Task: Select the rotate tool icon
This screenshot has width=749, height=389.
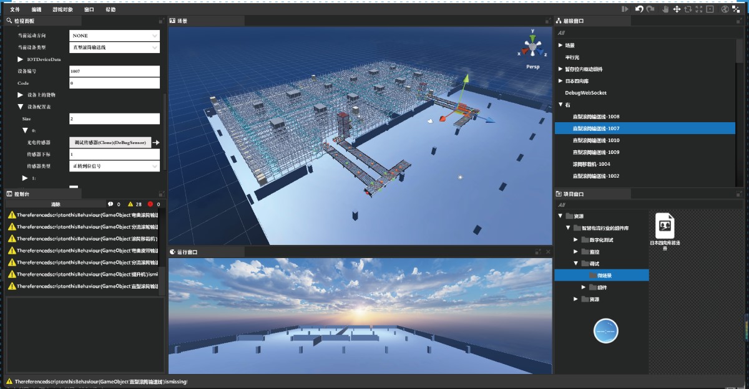Action: (x=688, y=9)
